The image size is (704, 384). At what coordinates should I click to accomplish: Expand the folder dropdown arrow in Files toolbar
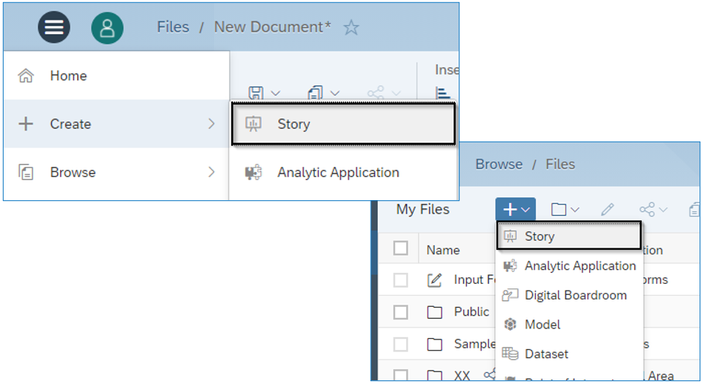pos(575,210)
